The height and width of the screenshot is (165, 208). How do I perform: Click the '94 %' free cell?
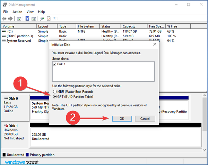171,41
